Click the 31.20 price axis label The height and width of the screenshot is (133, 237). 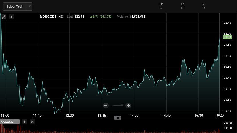[x=227, y=56]
